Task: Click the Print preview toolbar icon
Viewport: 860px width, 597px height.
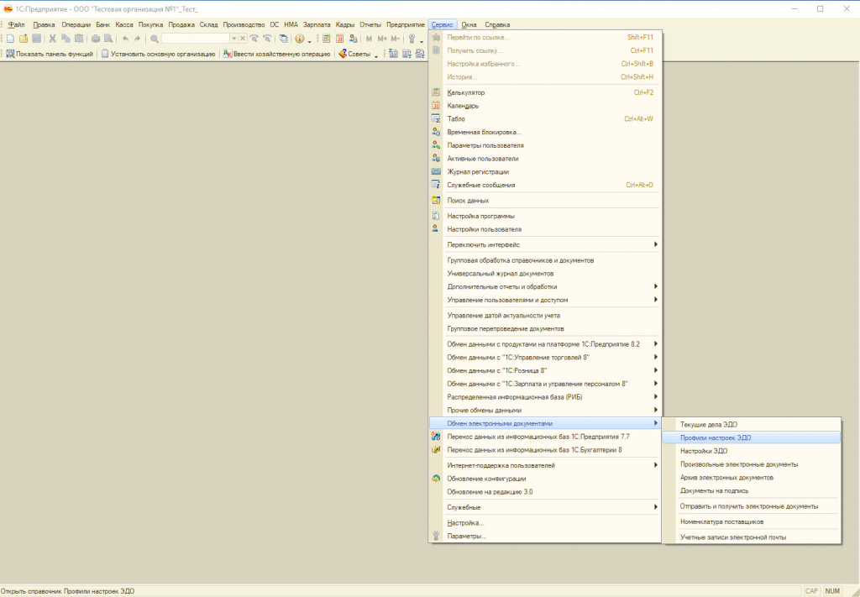Action: tap(108, 39)
